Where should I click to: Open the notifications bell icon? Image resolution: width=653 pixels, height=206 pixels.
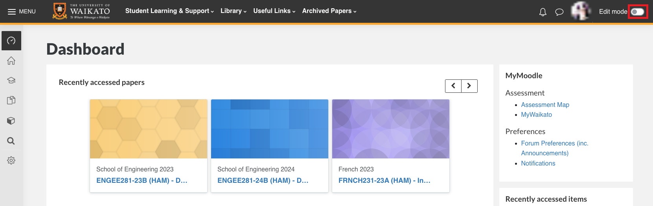point(543,12)
